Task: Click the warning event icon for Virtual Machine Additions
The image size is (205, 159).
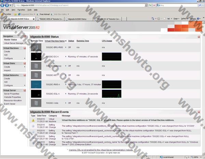Action: click(x=33, y=120)
